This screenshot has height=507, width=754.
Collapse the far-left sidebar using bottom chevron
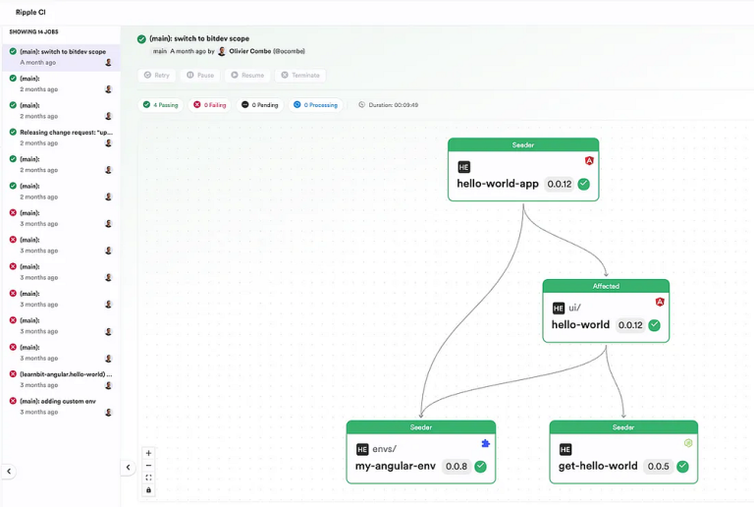pyautogui.click(x=9, y=472)
